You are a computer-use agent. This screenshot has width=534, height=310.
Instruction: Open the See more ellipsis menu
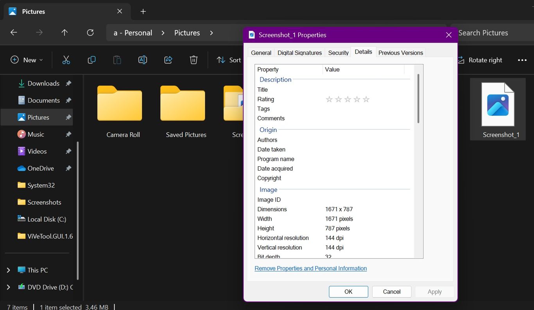tap(522, 60)
